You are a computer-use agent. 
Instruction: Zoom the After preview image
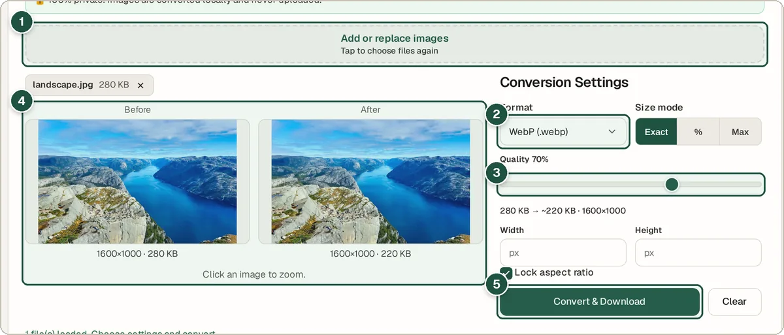(x=370, y=182)
